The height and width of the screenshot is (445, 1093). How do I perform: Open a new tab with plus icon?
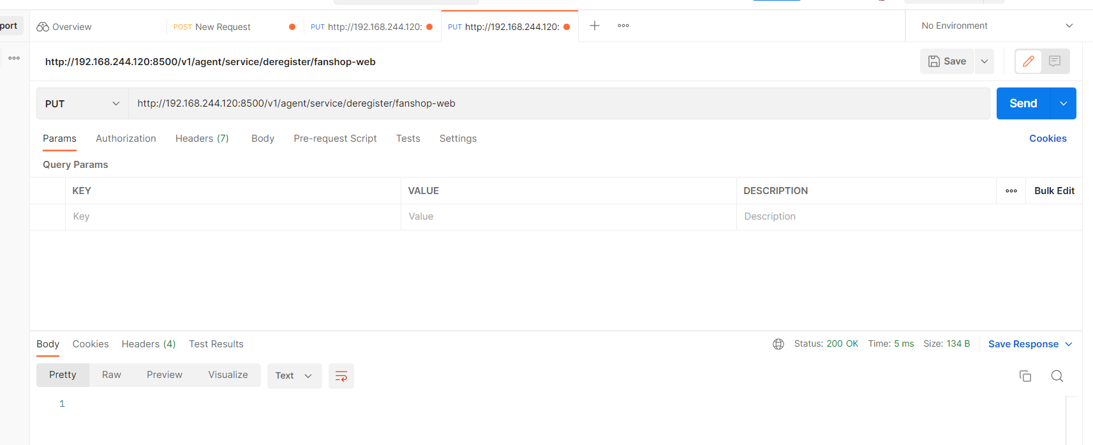[x=595, y=26]
